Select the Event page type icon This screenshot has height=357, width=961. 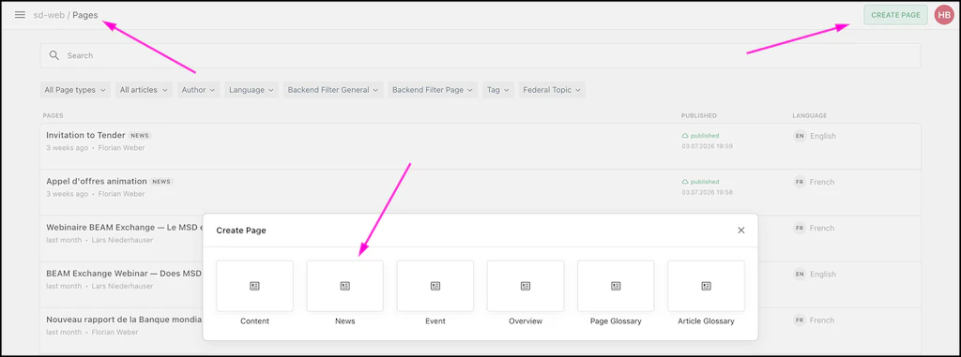click(x=435, y=286)
